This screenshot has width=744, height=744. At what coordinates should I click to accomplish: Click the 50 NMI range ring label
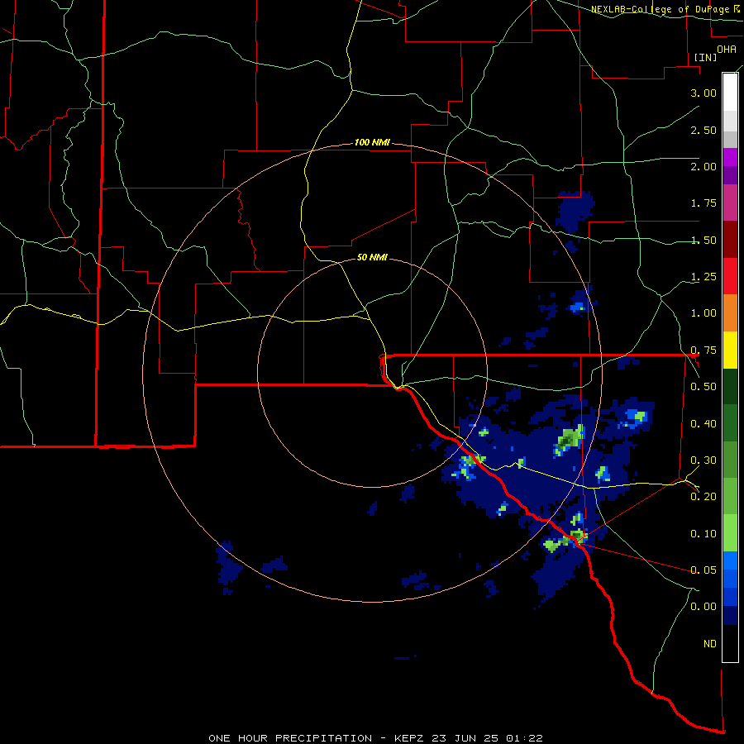(372, 257)
